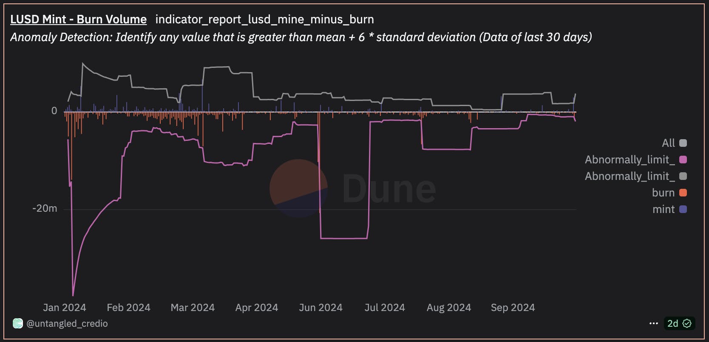The image size is (709, 342).
Task: Click the 0 y-axis label
Action: [54, 111]
